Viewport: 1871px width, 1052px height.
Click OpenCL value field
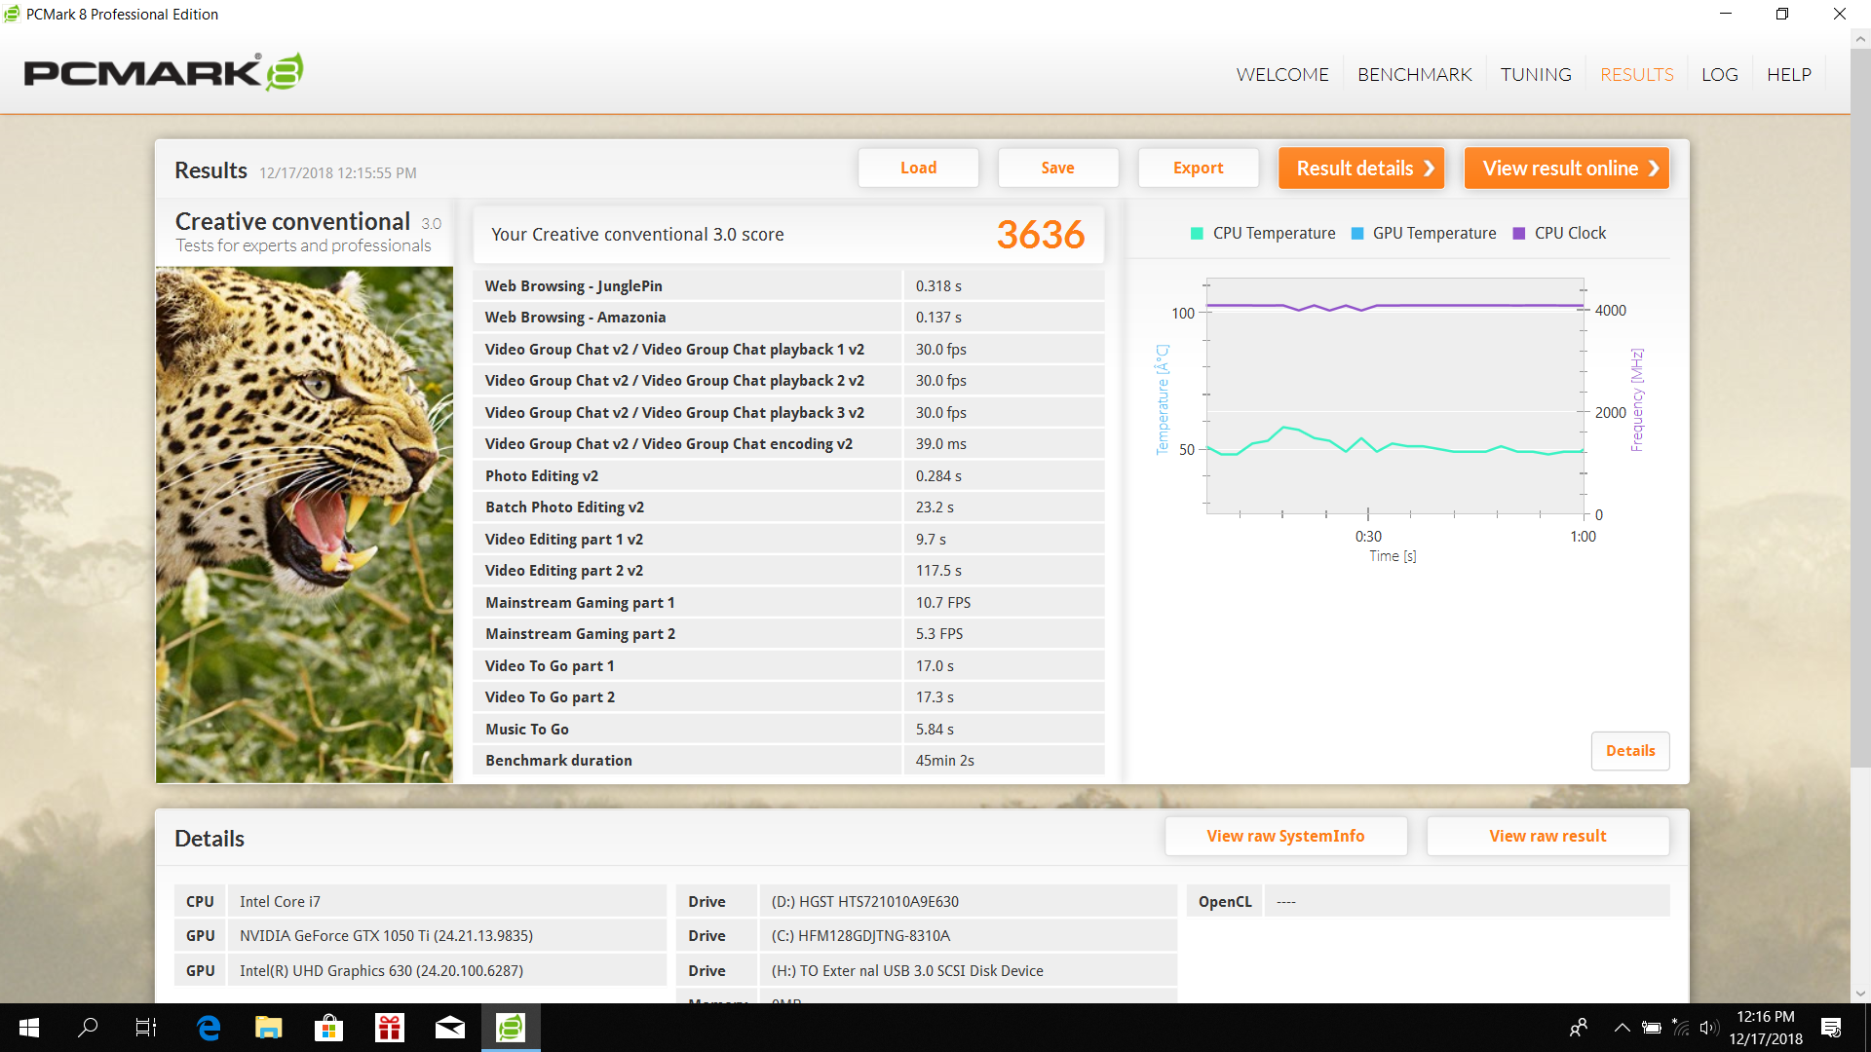pyautogui.click(x=1467, y=901)
